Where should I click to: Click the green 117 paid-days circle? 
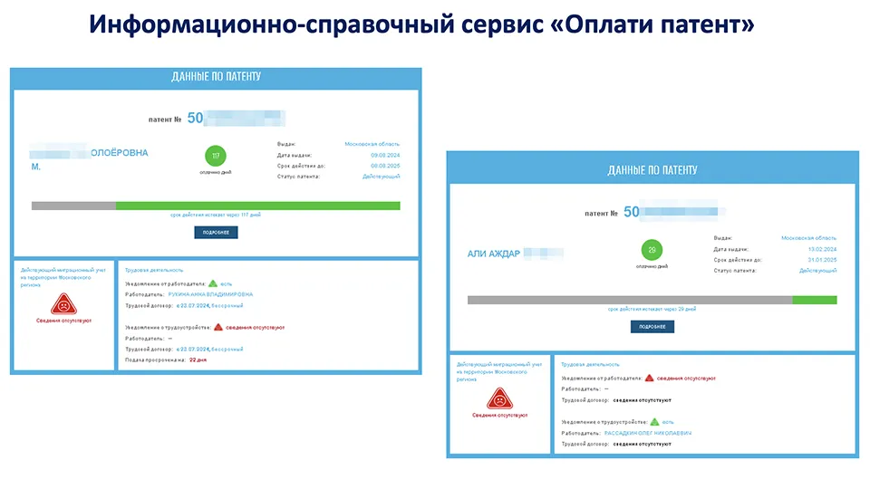216,156
